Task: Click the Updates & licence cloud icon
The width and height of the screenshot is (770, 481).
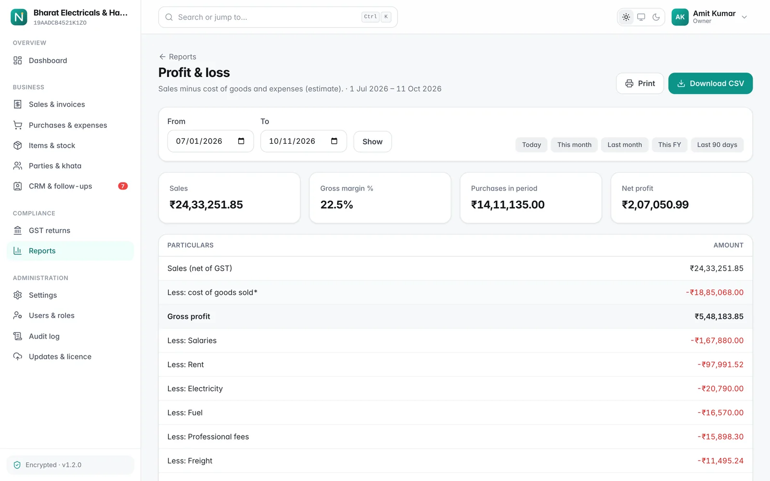Action: point(18,356)
